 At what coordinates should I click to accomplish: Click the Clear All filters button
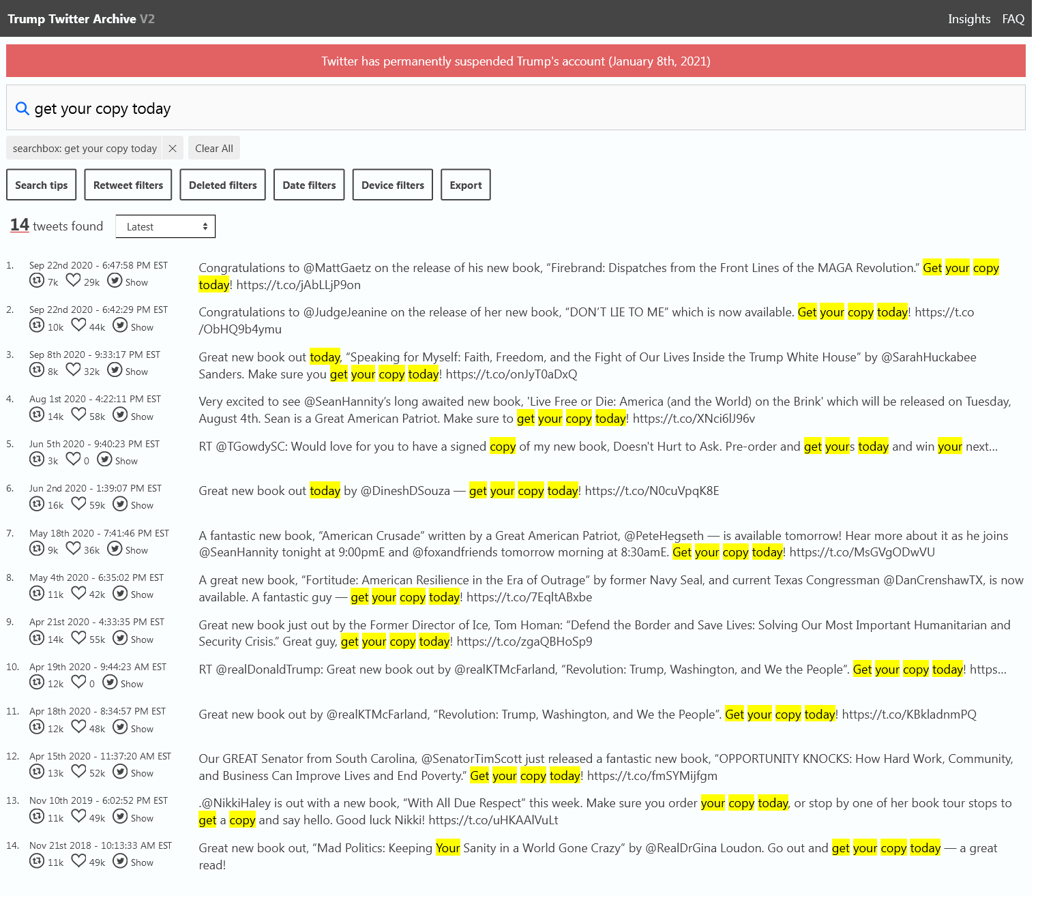click(x=214, y=148)
